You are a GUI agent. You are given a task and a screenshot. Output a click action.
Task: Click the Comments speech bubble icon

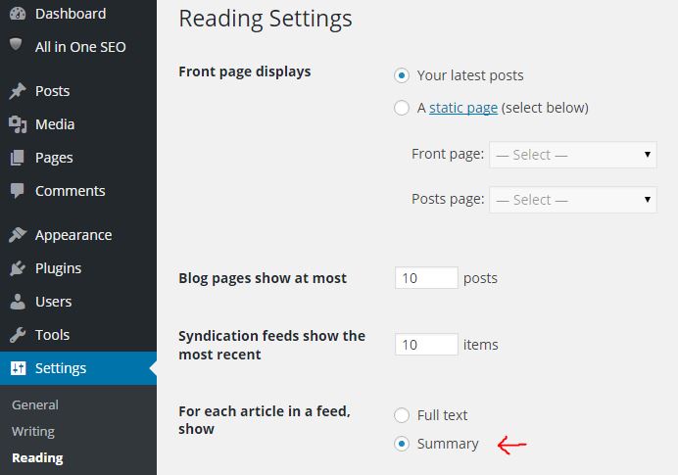(18, 191)
